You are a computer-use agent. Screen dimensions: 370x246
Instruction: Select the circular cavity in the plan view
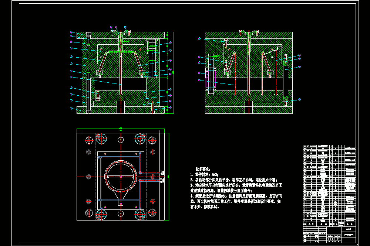click(121, 176)
